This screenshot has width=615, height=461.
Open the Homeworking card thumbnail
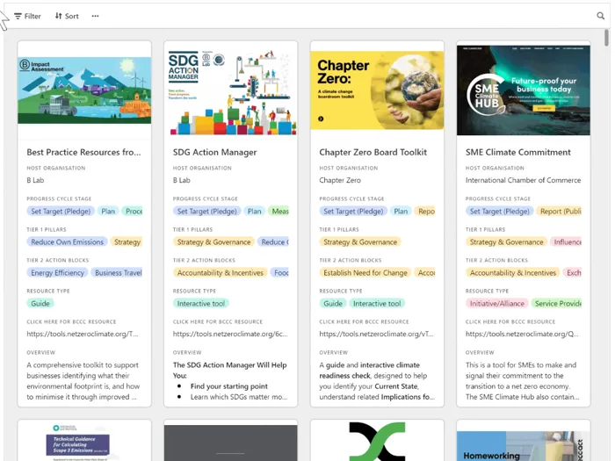pyautogui.click(x=524, y=446)
